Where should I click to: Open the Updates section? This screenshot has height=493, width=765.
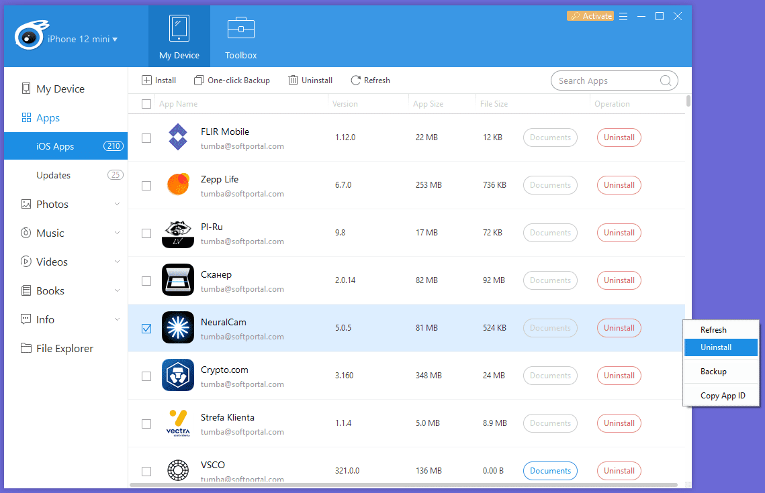coord(66,175)
